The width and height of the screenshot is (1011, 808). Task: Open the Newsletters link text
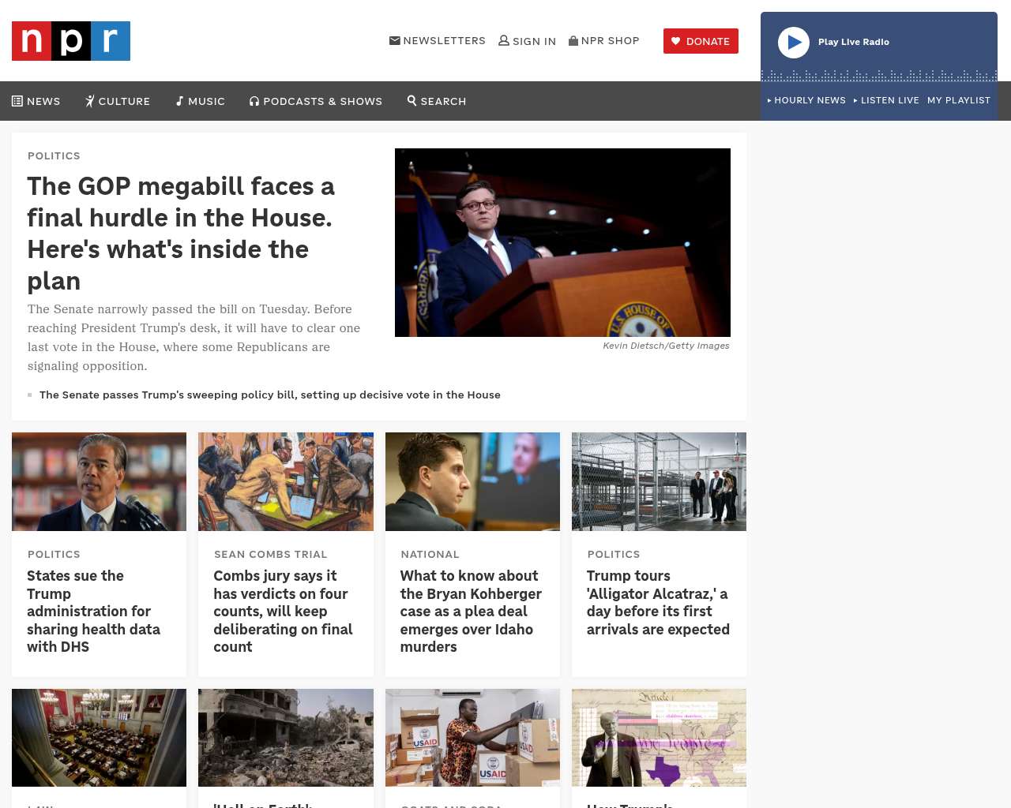coord(444,40)
